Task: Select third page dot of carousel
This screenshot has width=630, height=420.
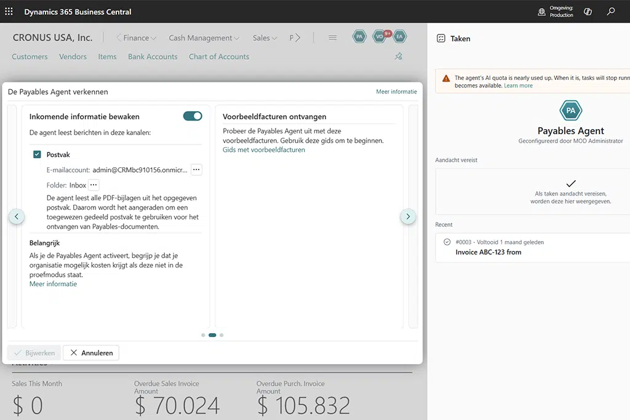Action: pyautogui.click(x=221, y=335)
